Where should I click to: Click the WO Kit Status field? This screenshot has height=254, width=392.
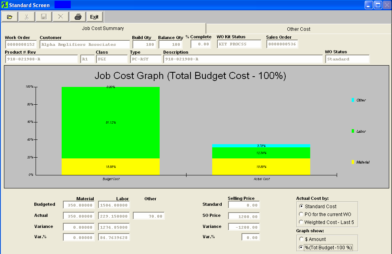[239, 44]
